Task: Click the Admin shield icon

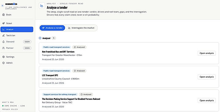Action: tap(3, 63)
